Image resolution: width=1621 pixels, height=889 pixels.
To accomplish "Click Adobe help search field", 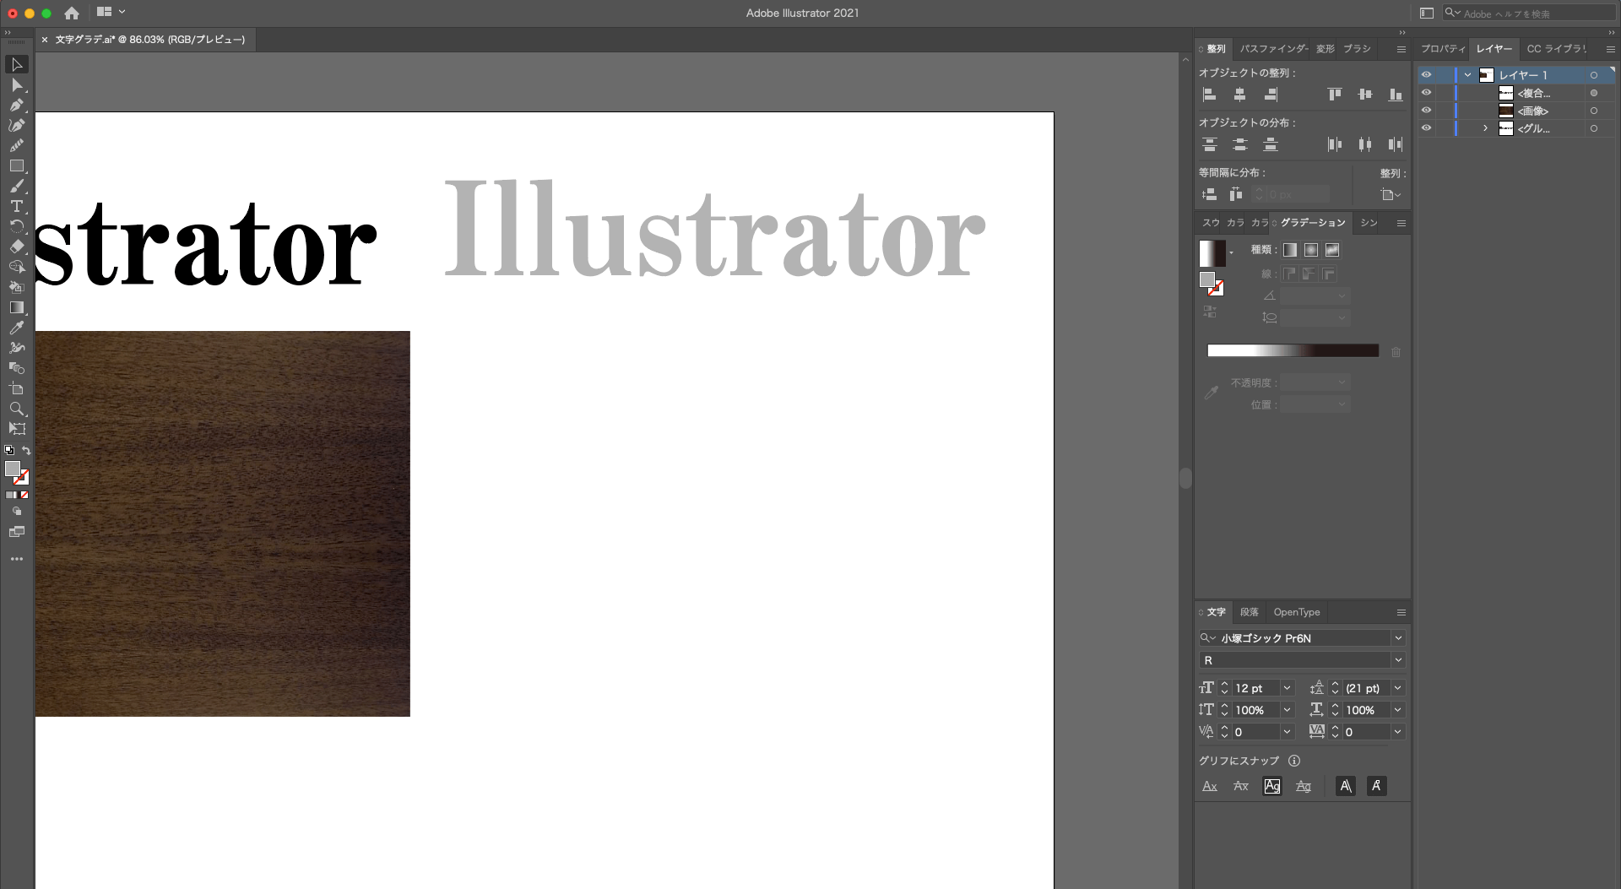I will (1530, 14).
